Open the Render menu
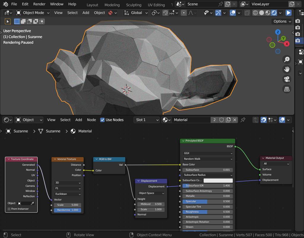304x238 pixels. (39, 4)
